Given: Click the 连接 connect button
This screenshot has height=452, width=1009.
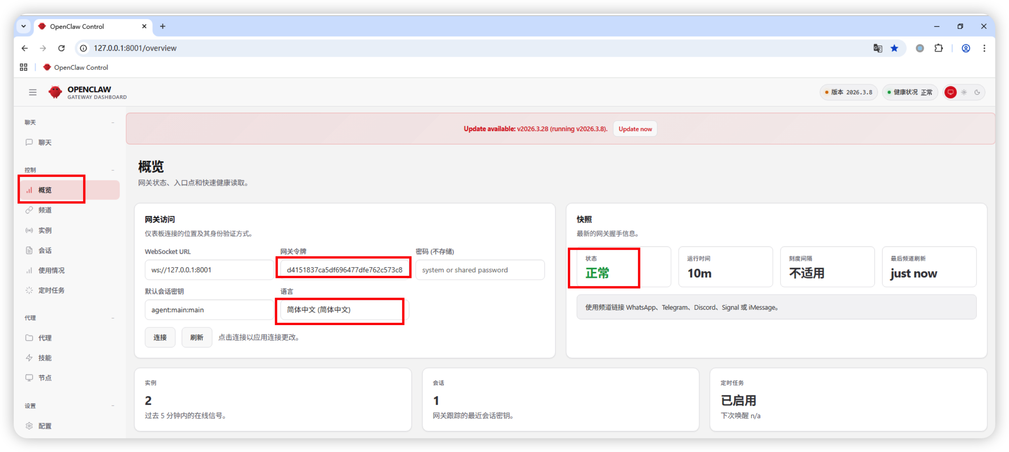Looking at the screenshot, I should [160, 338].
